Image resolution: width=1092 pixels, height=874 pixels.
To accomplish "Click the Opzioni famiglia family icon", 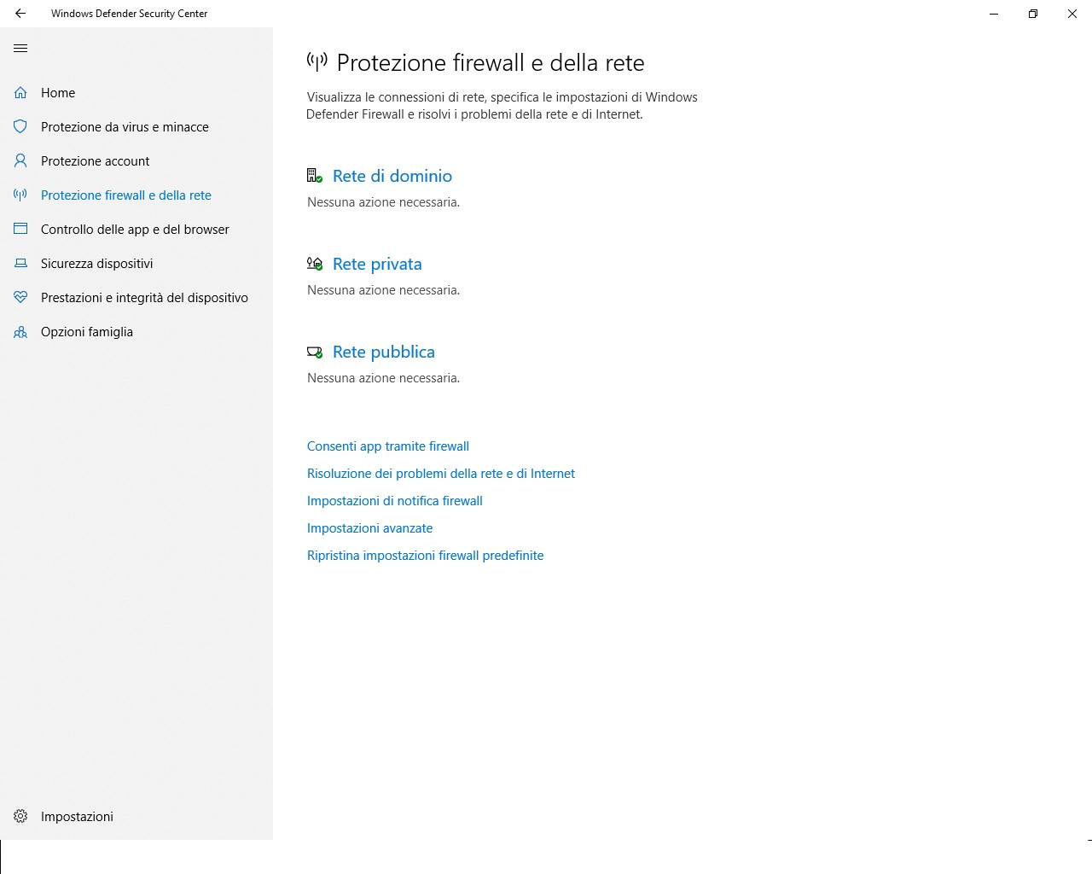I will (20, 331).
